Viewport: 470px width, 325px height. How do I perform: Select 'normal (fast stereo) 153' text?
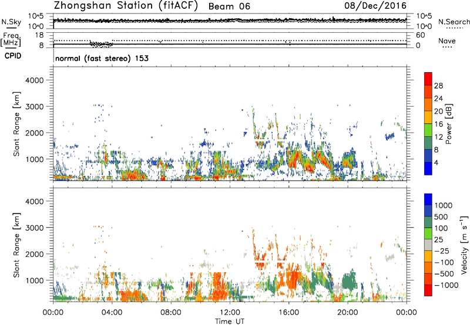pyautogui.click(x=102, y=58)
